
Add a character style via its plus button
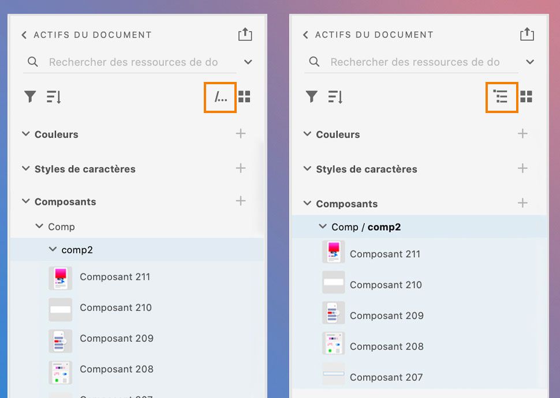241,168
